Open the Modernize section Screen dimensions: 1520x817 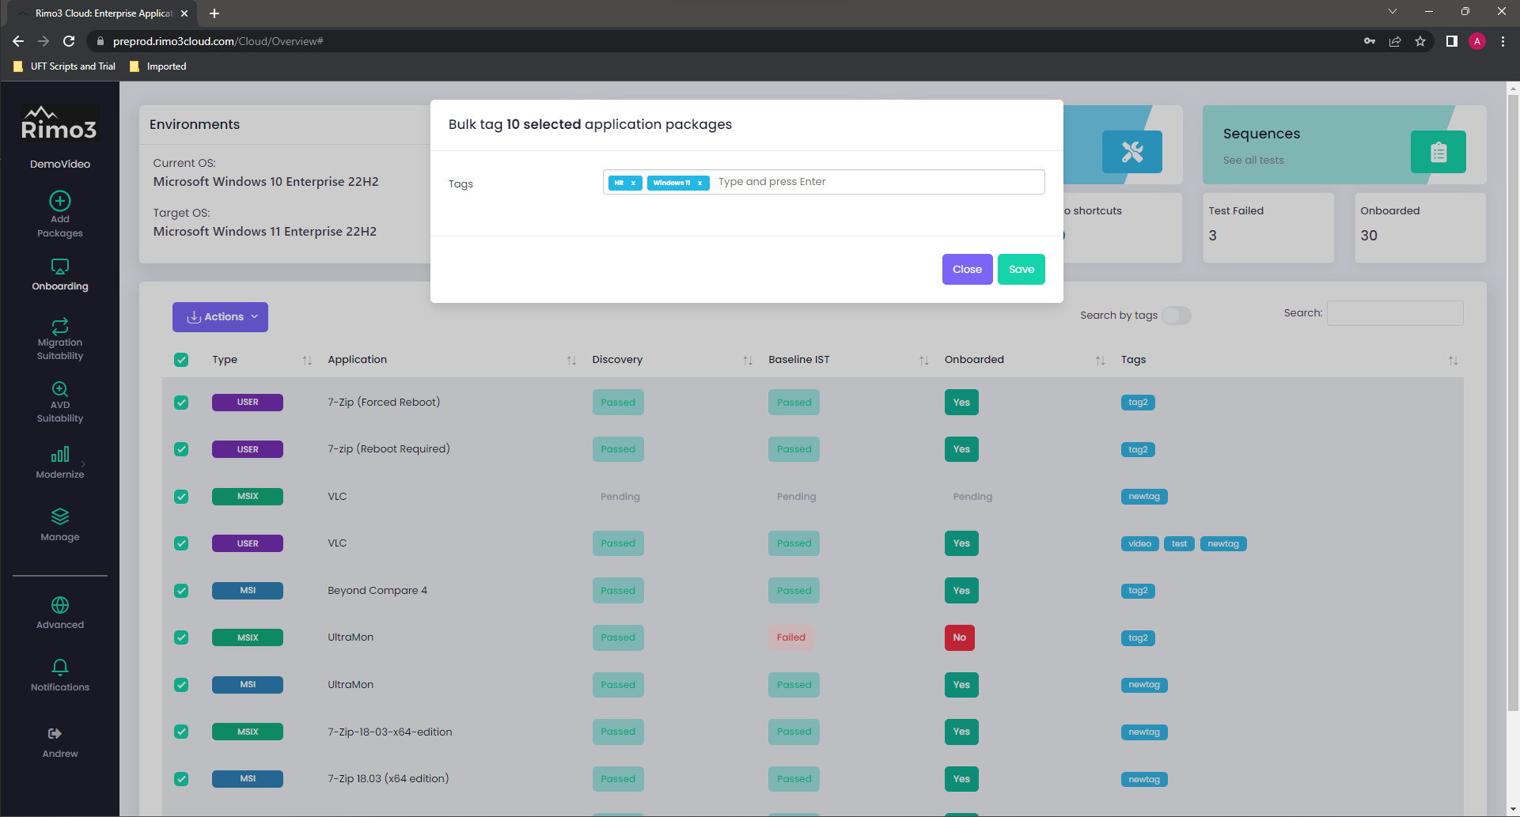tap(60, 463)
